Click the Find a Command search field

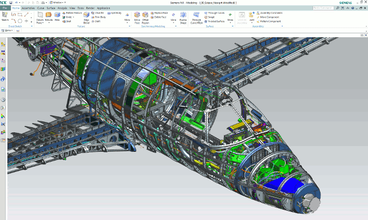click(x=323, y=8)
